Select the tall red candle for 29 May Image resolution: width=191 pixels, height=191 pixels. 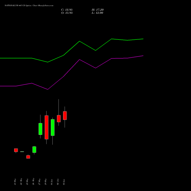click(47, 127)
